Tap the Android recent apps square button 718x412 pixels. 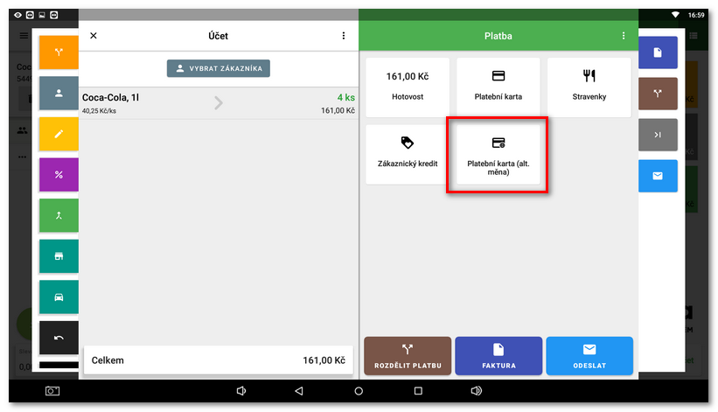tap(418, 390)
